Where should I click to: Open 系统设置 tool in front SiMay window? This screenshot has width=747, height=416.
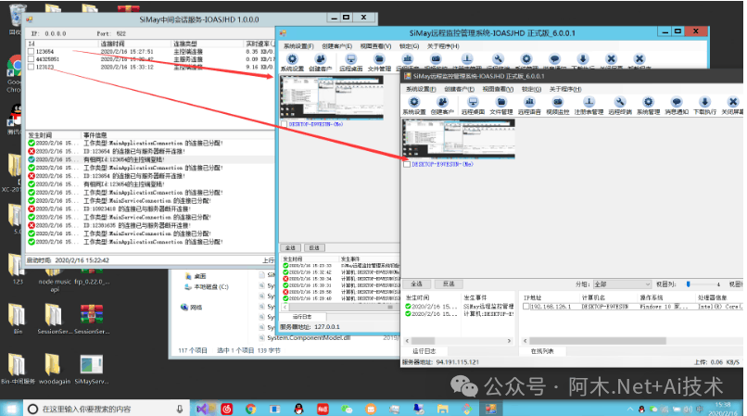pyautogui.click(x=414, y=106)
